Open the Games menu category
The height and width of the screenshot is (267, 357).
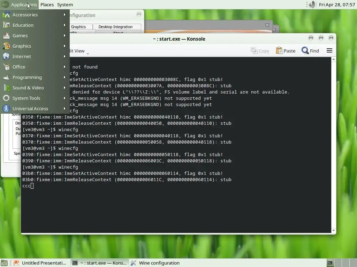pos(35,36)
